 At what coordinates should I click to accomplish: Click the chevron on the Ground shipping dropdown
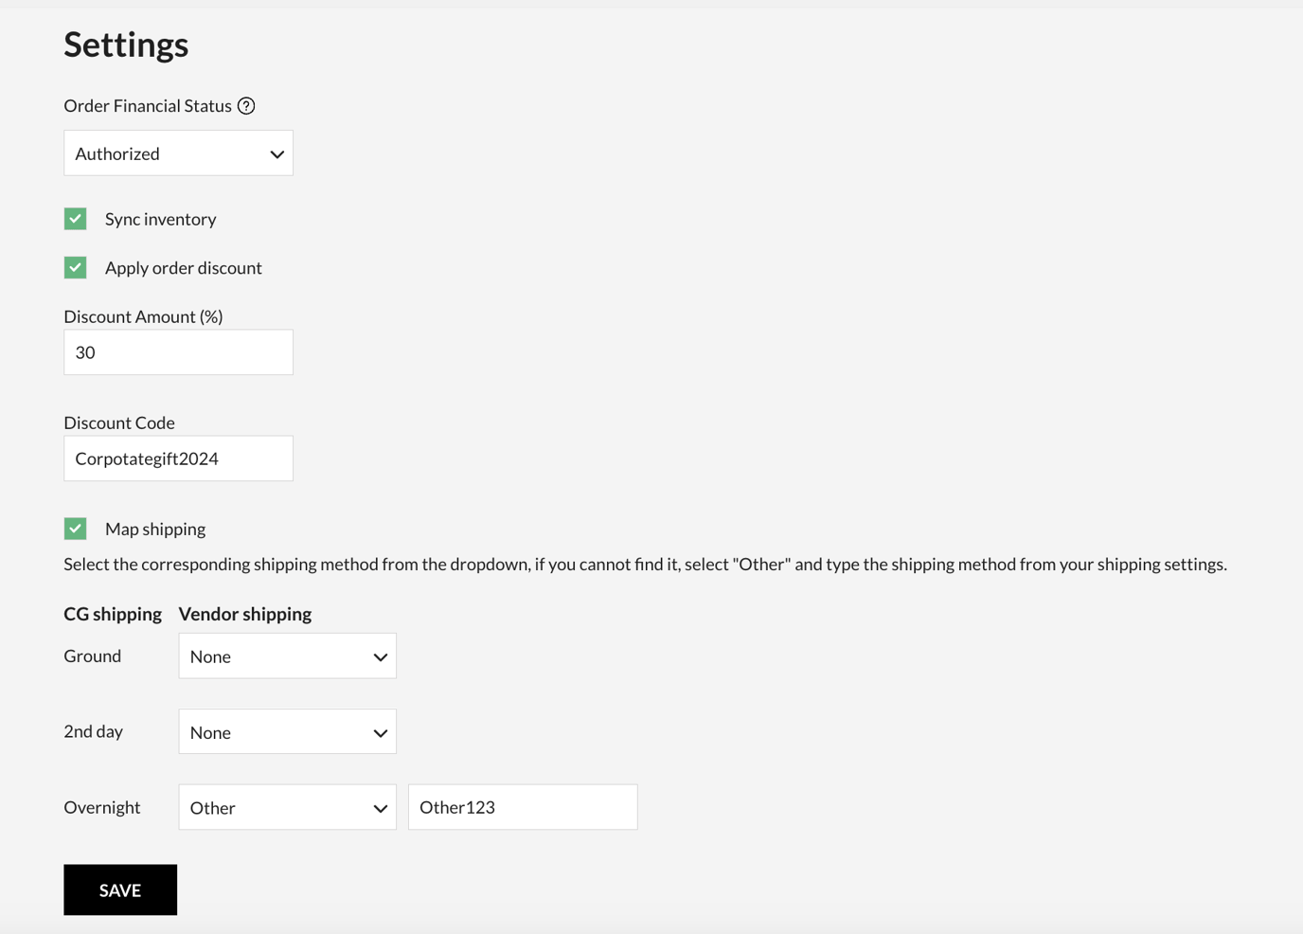pos(380,656)
